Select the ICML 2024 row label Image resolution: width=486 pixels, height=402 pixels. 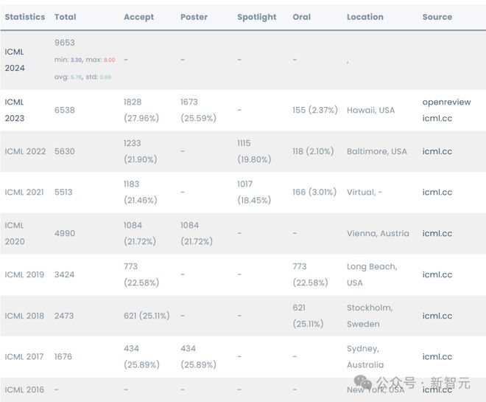click(15, 60)
